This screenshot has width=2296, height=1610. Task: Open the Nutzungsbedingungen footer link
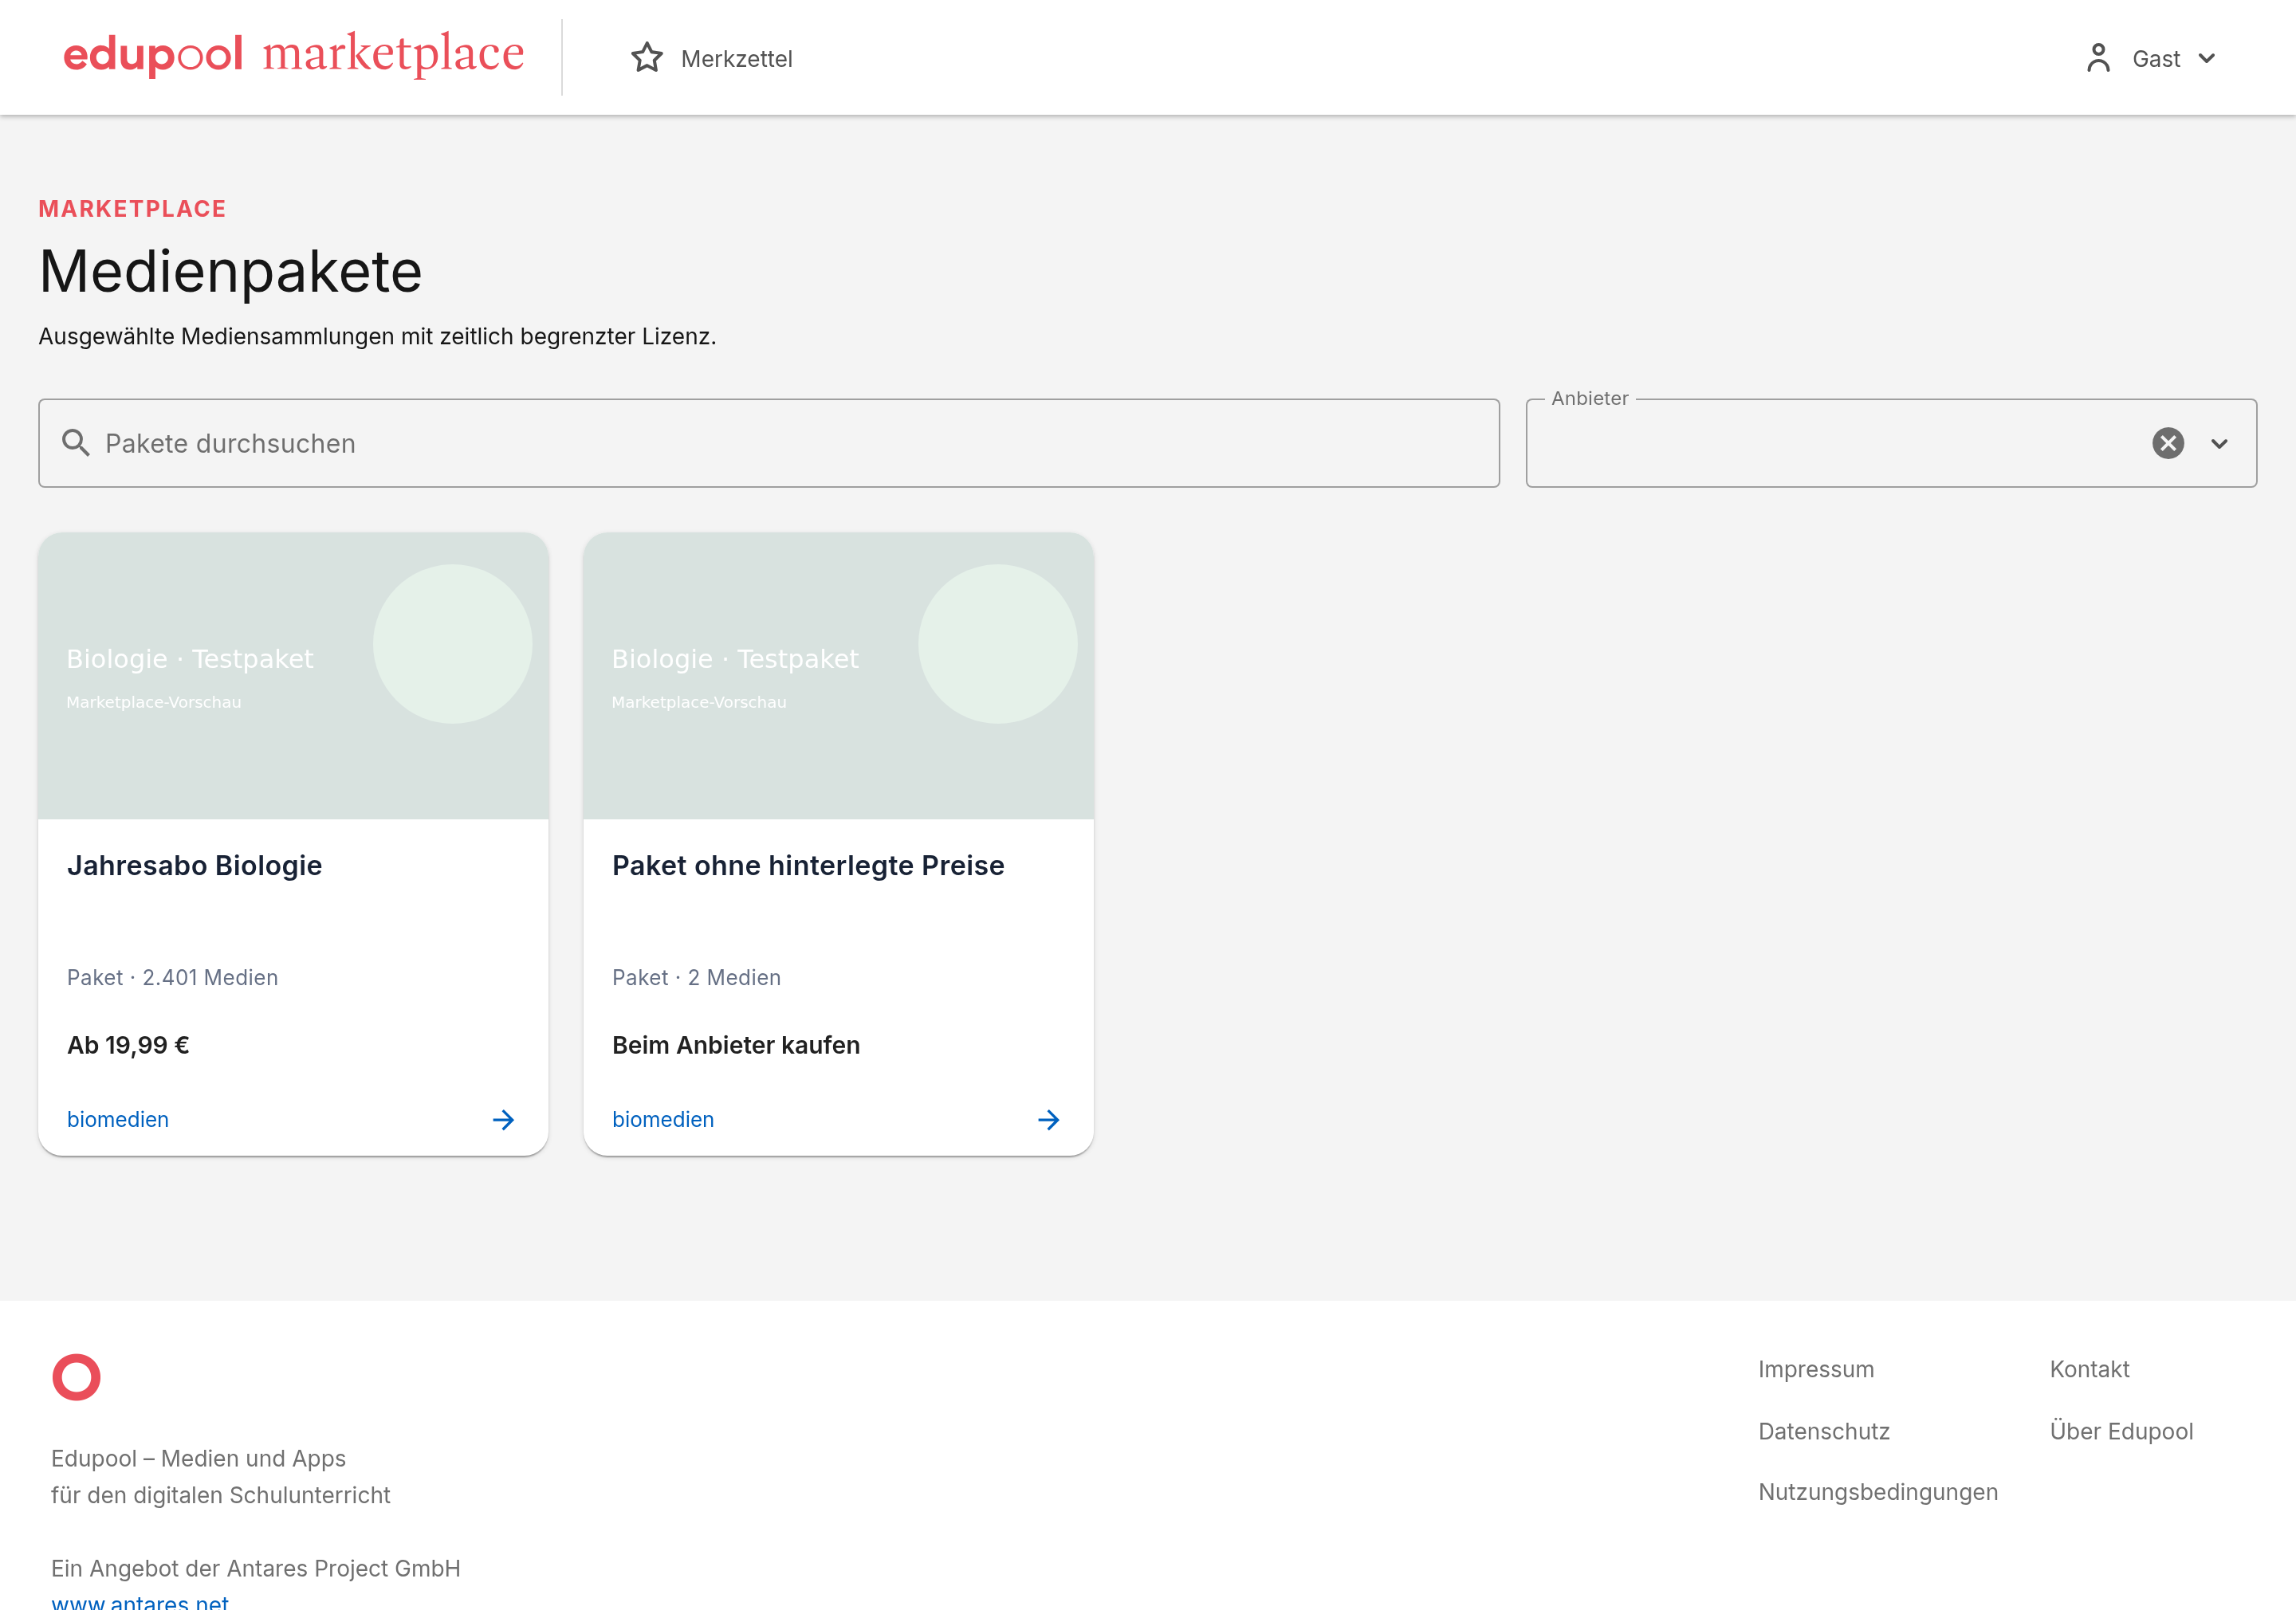coord(1878,1492)
